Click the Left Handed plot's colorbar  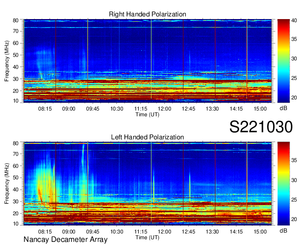pyautogui.click(x=283, y=184)
